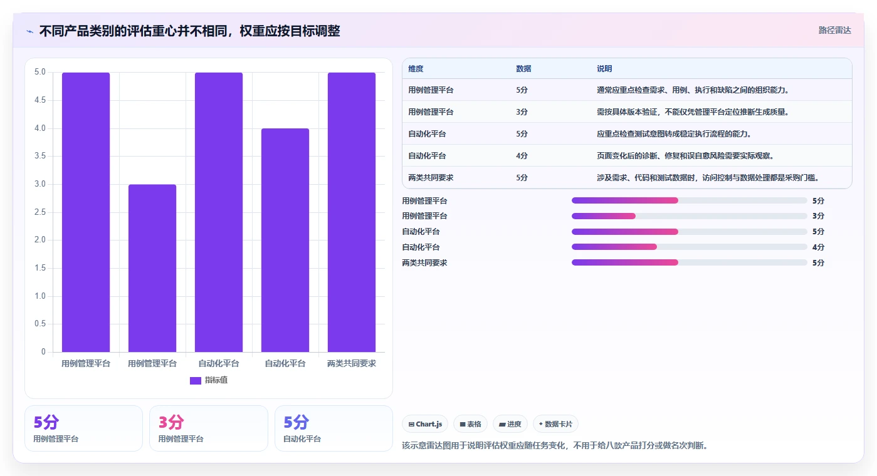
Task: Click the progress bar labeled 3分
Action: (x=689, y=216)
